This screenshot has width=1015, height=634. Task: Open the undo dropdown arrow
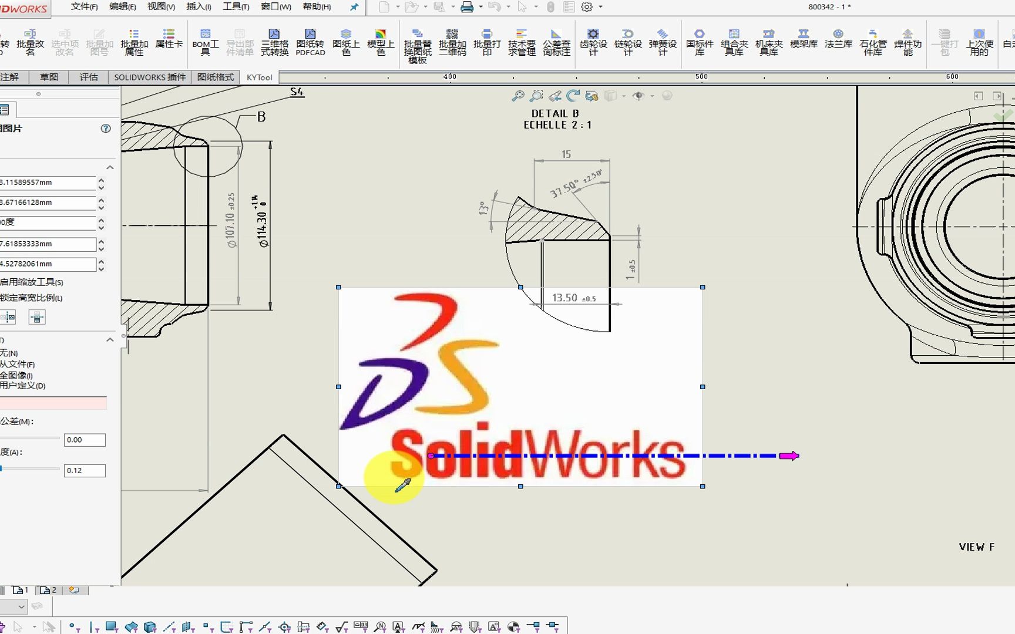point(508,7)
